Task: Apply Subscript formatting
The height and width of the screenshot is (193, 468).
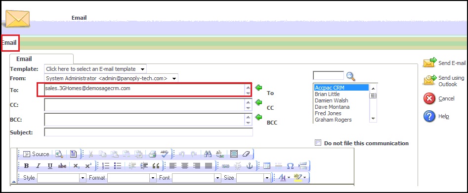Action: pos(77,166)
